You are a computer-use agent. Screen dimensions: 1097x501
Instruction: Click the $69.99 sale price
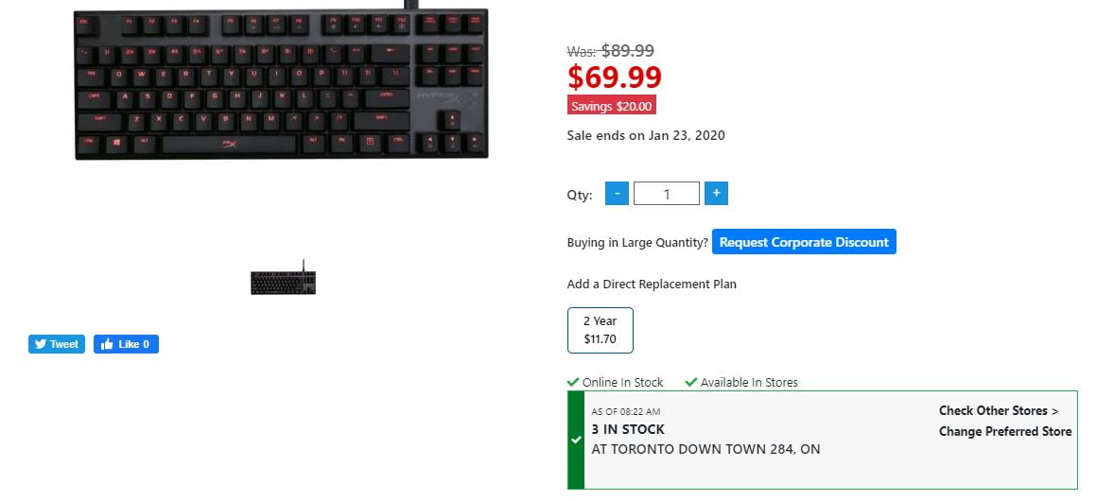615,77
